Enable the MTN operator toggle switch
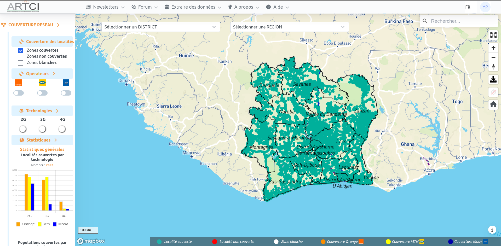The width and height of the screenshot is (501, 246). [42, 93]
